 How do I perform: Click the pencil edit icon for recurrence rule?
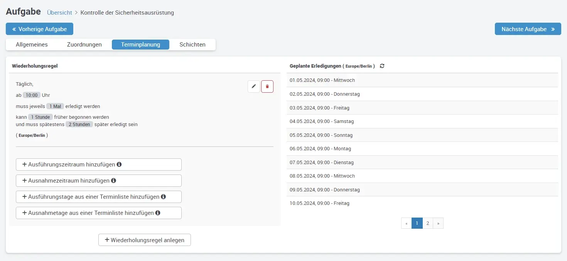coord(253,86)
